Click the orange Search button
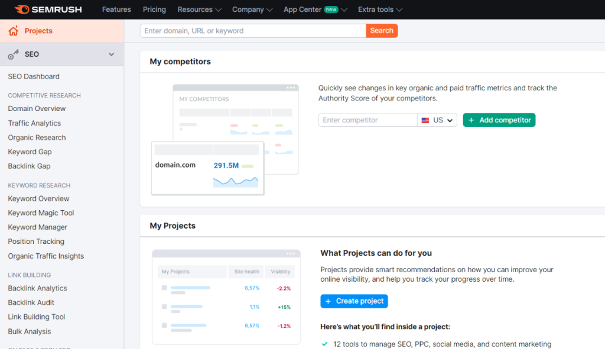Screen dimensions: 605x349 382,30
